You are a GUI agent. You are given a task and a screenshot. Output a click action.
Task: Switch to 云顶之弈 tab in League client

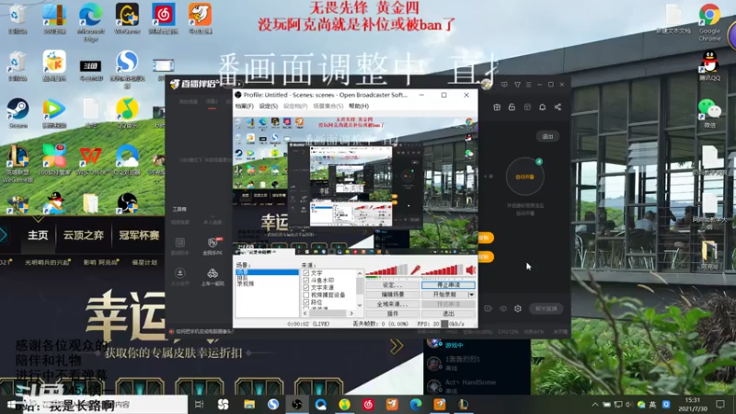click(x=84, y=235)
